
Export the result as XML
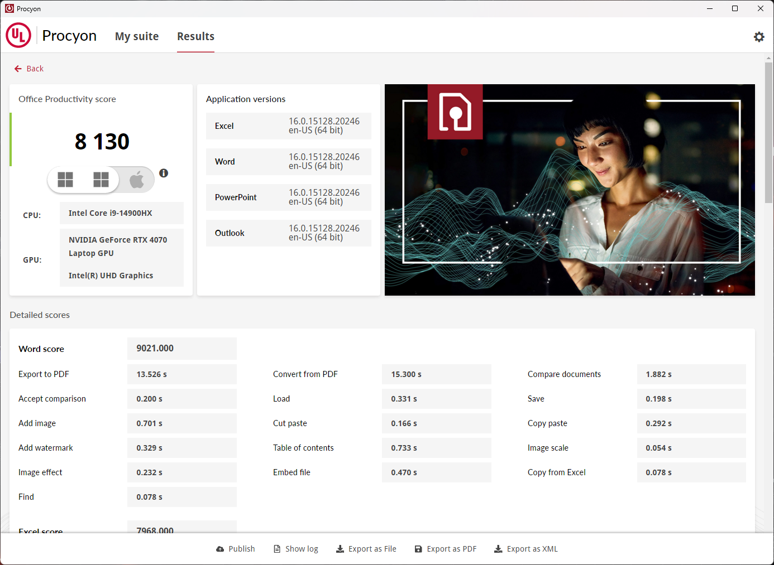526,549
